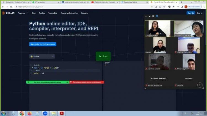Minimize the Zoom video panel with dash icon

[x=146, y=16]
